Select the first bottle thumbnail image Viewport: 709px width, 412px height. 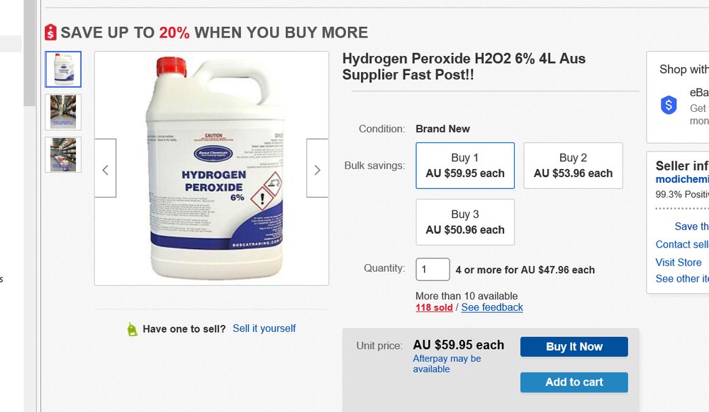pos(63,69)
